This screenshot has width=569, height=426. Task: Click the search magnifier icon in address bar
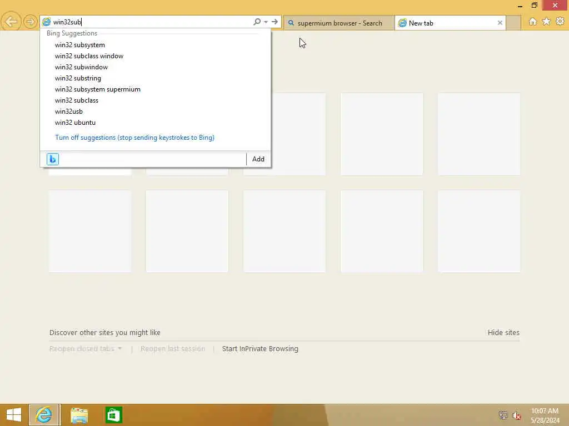pyautogui.click(x=257, y=22)
